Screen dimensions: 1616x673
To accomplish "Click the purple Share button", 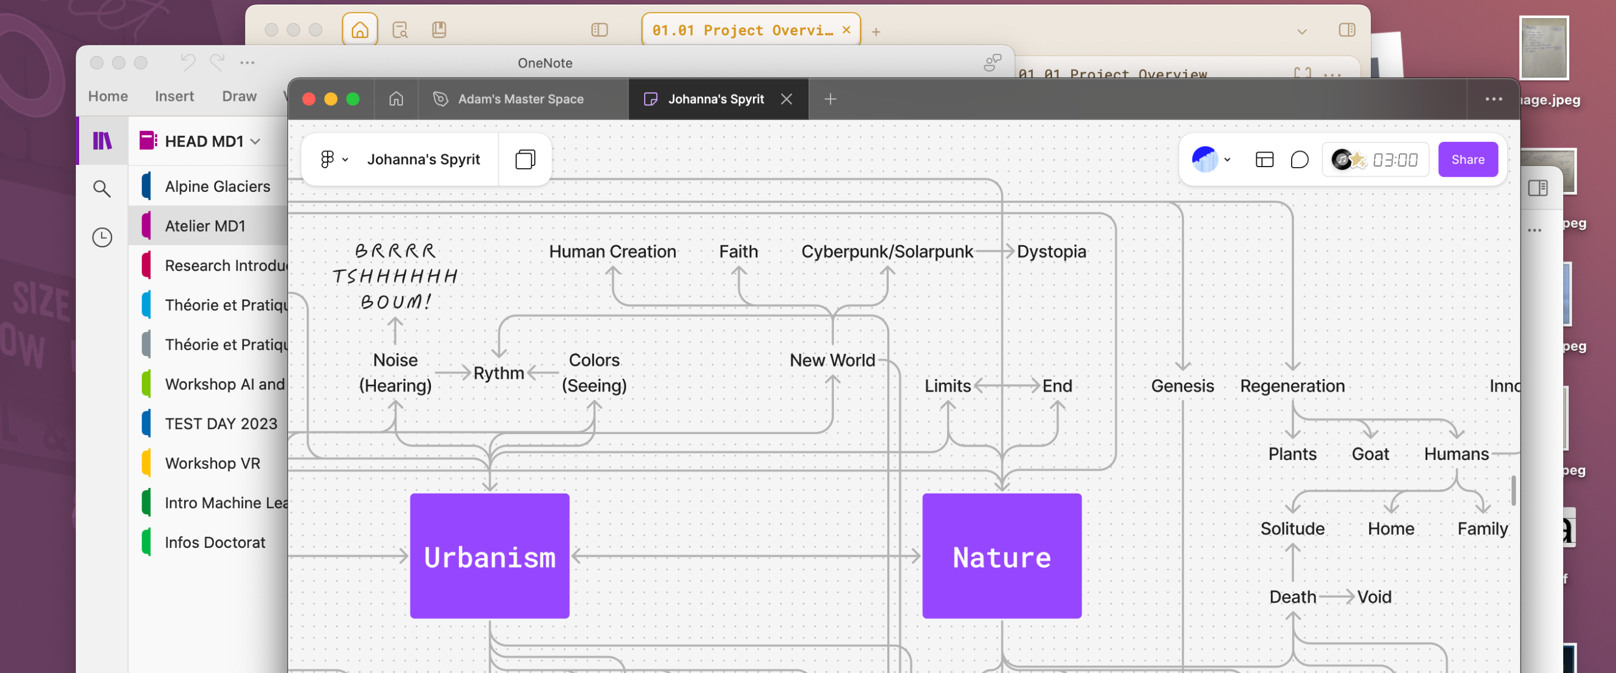I will [1467, 159].
